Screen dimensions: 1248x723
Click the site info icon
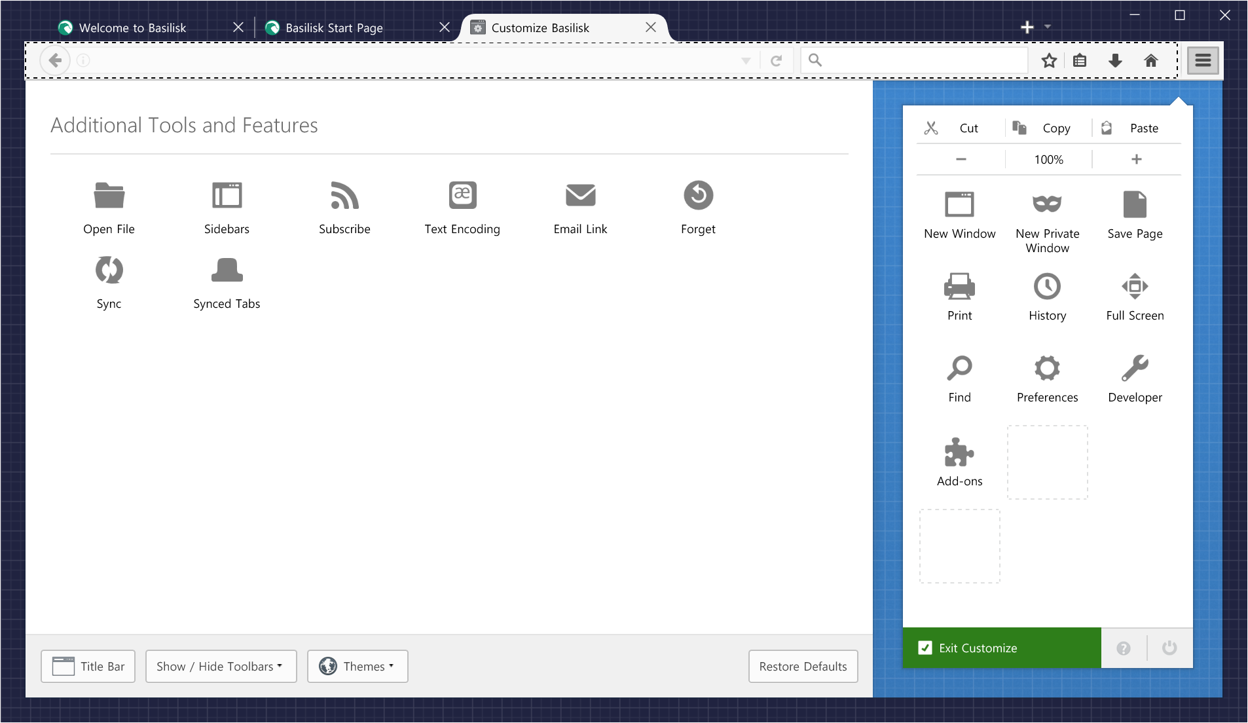pyautogui.click(x=83, y=60)
